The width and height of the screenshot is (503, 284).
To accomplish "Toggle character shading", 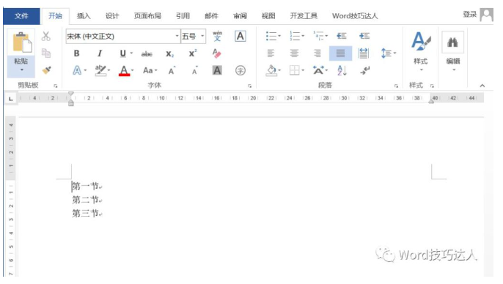I will (x=217, y=70).
